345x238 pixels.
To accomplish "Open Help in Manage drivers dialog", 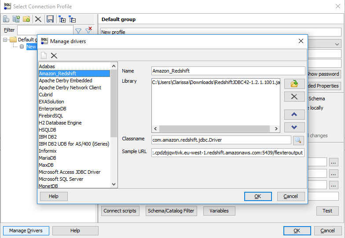I will (54, 196).
